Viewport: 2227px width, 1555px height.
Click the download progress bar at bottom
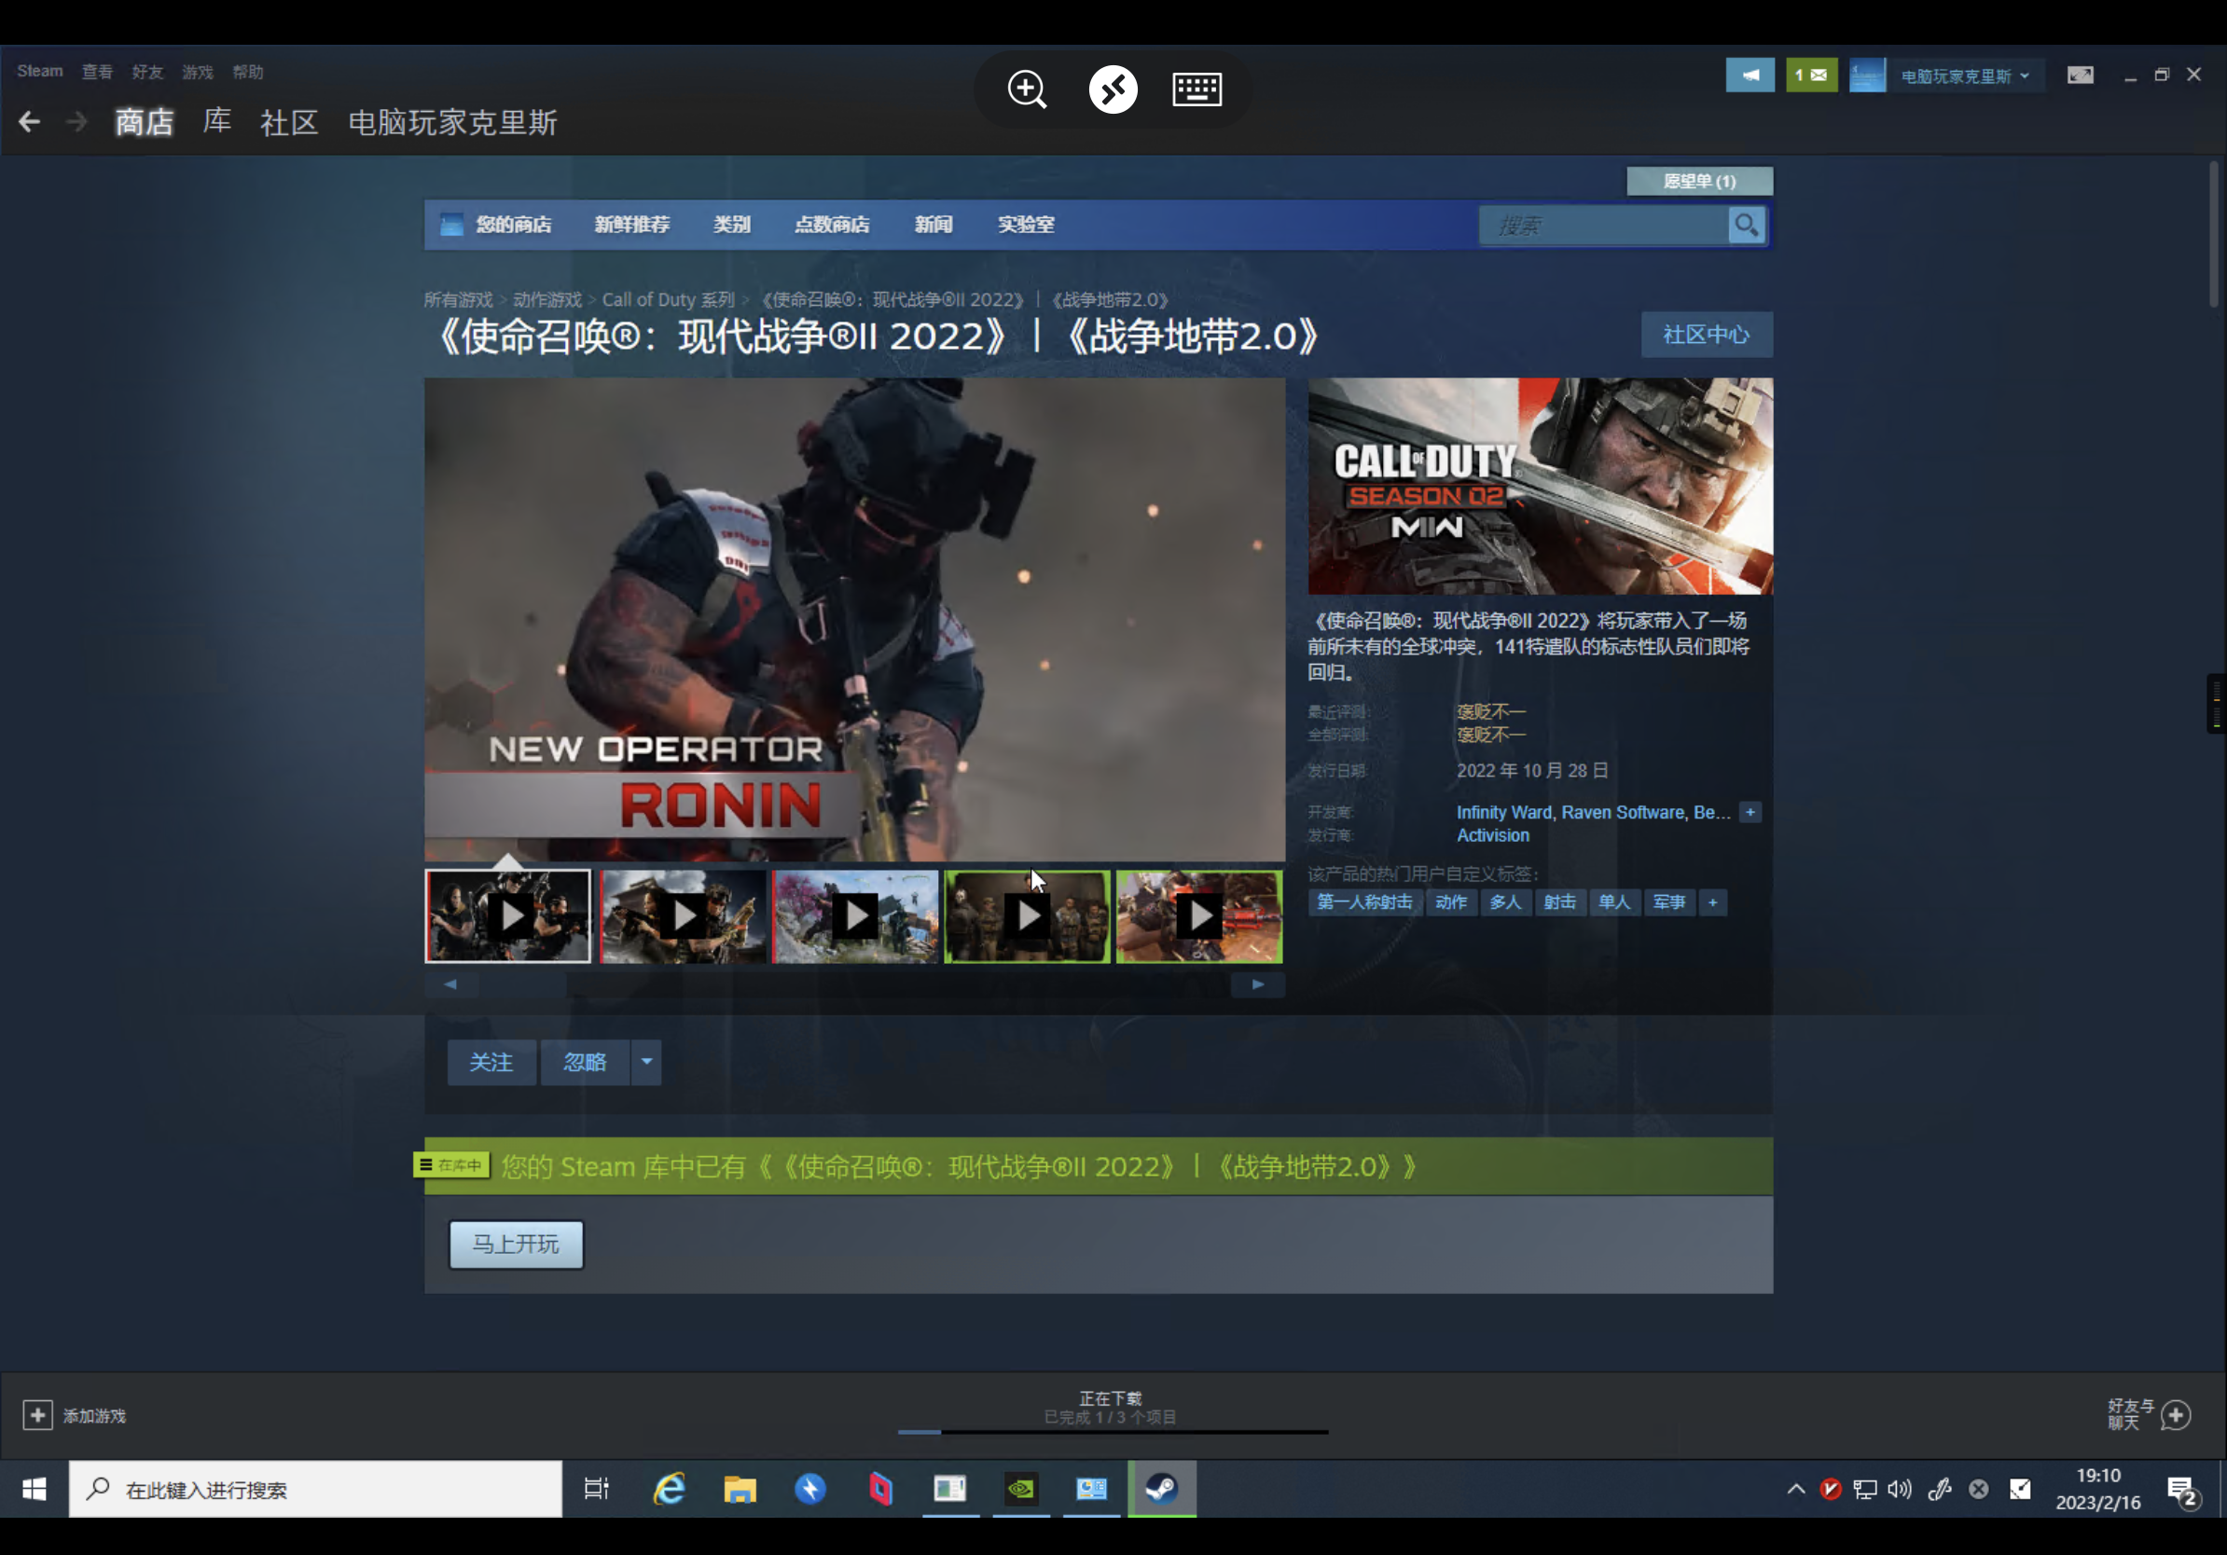[x=1112, y=1430]
